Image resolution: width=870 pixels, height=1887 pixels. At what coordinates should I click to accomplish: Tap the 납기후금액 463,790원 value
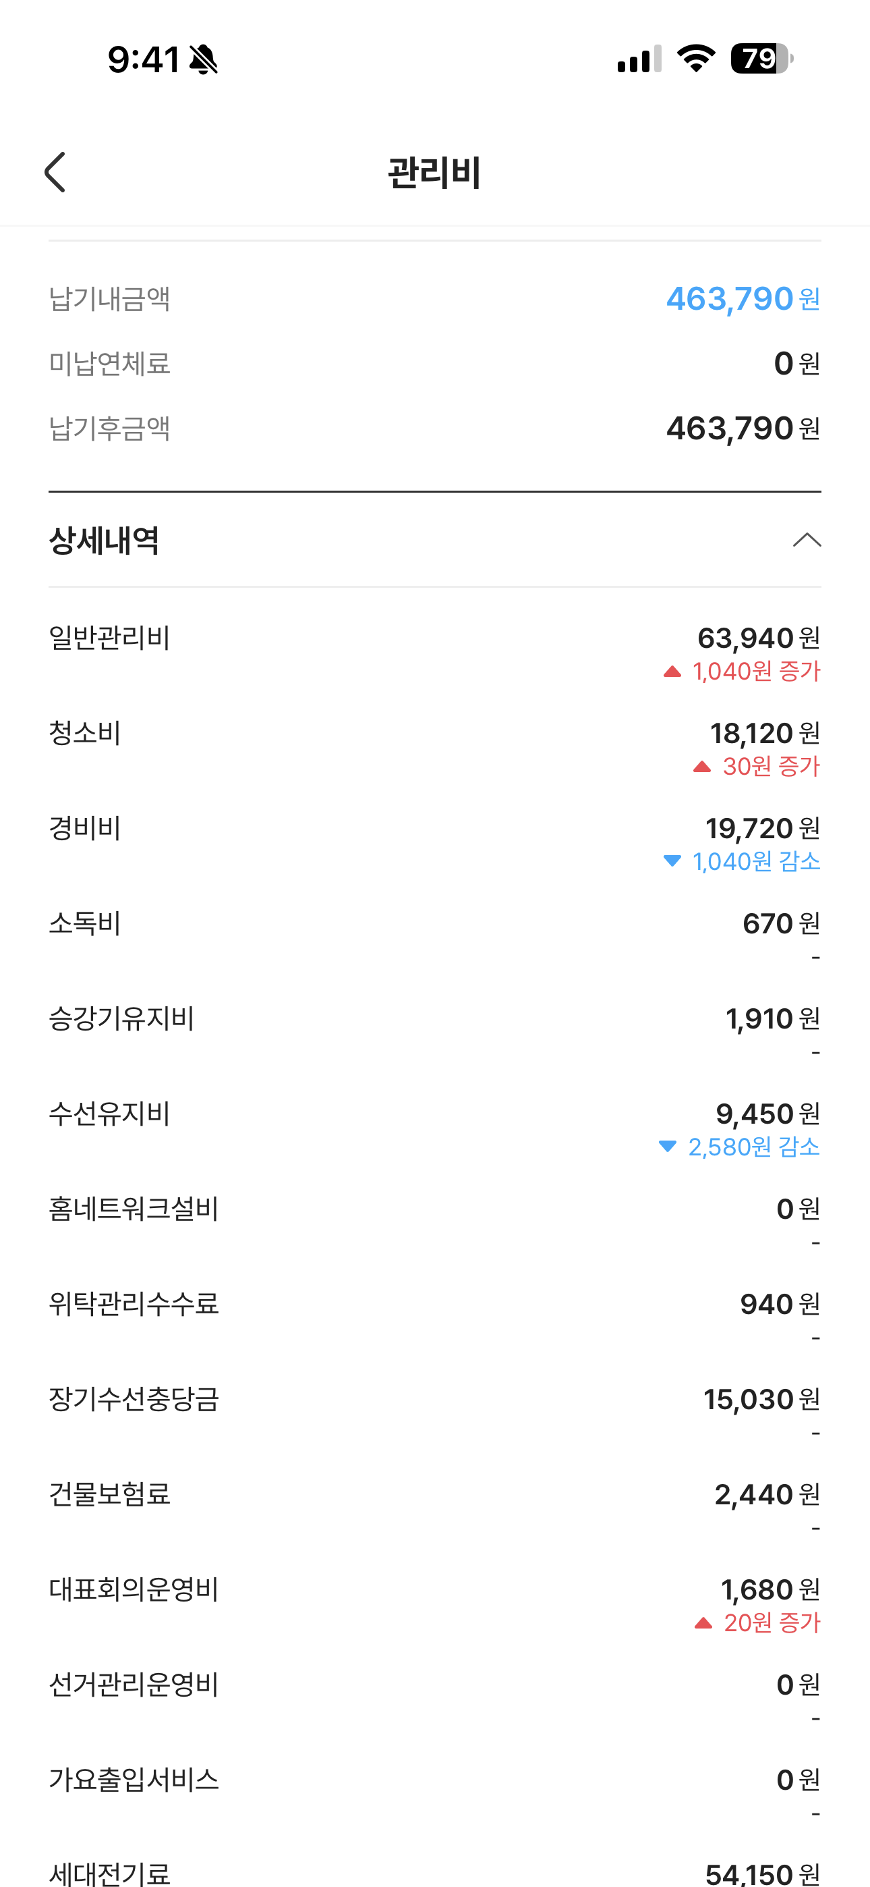(743, 429)
